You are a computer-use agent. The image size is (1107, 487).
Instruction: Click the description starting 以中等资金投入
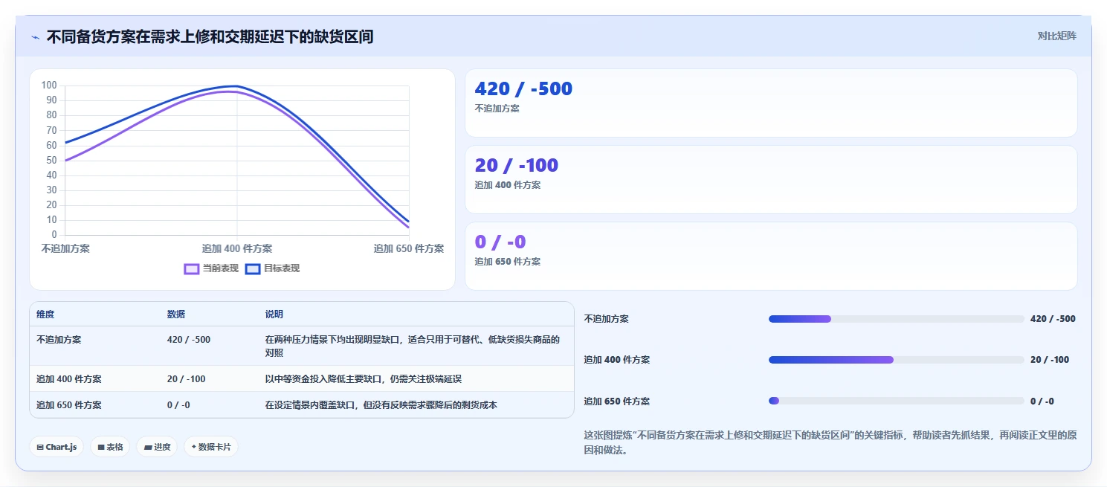pos(364,378)
